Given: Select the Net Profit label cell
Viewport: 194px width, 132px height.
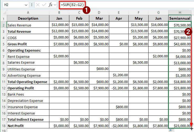Looking at the screenshot, I should (28, 125).
